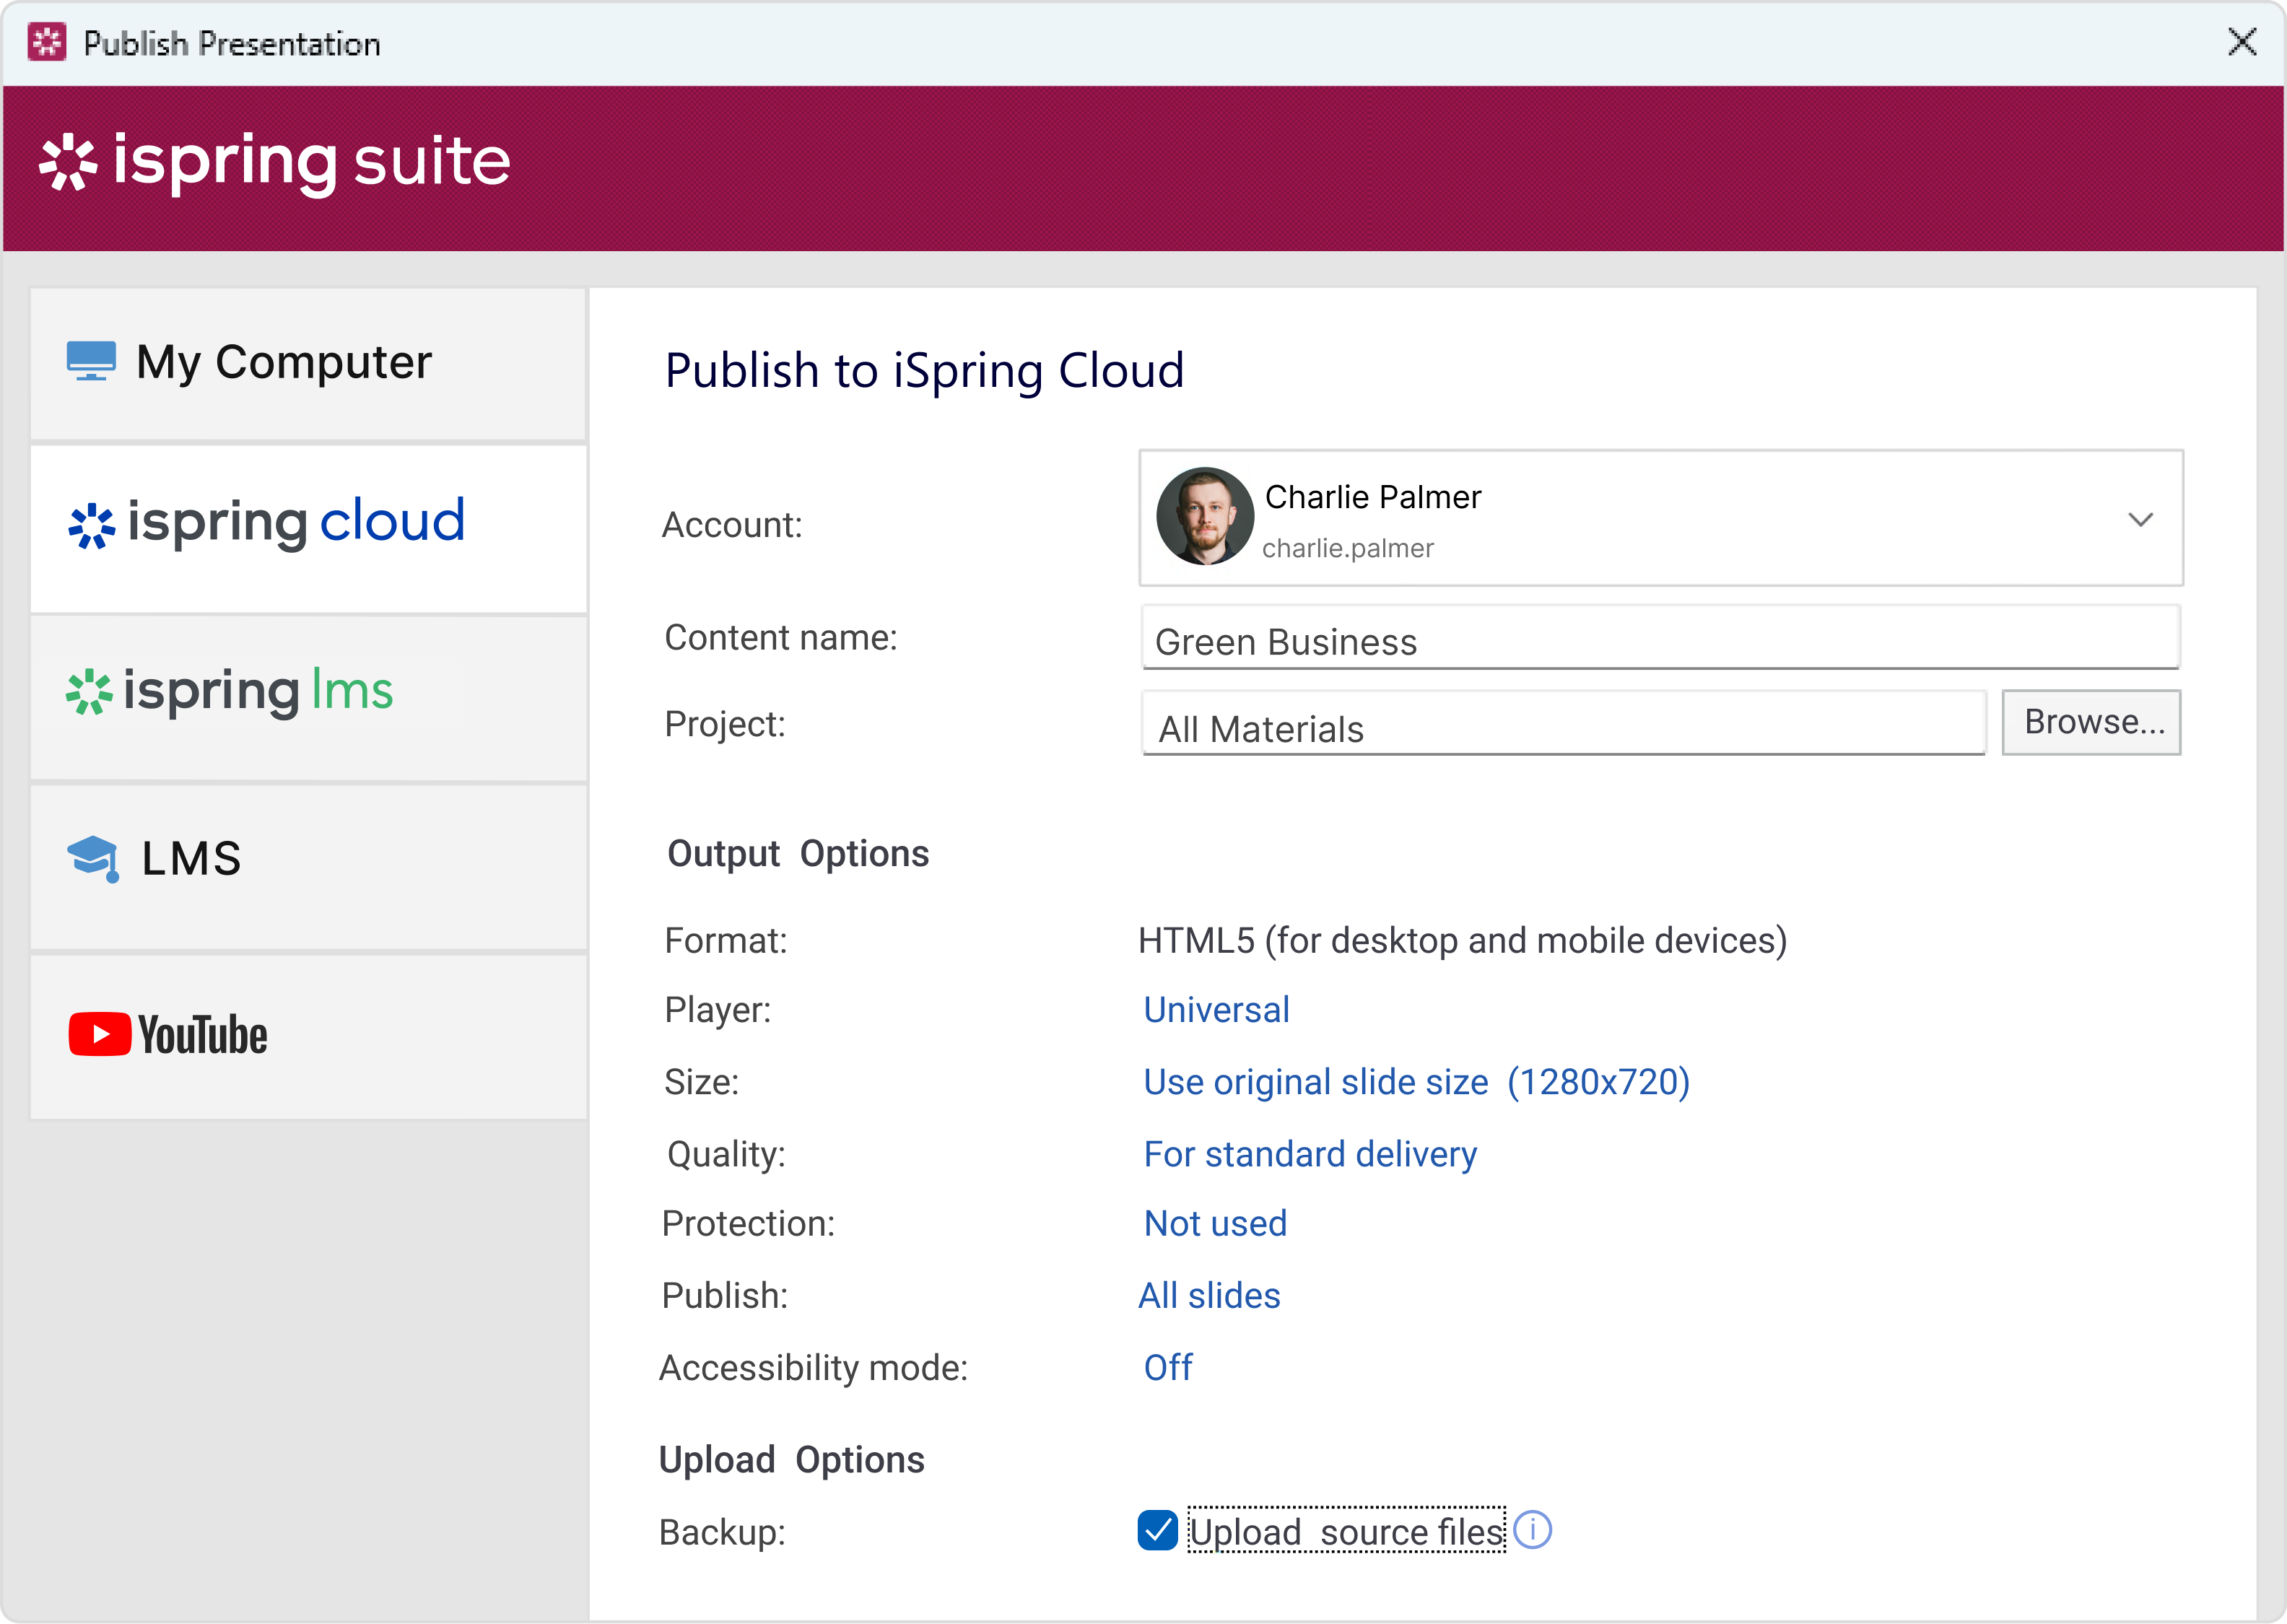Click the Publish to iSpring Cloud heading

tap(925, 371)
